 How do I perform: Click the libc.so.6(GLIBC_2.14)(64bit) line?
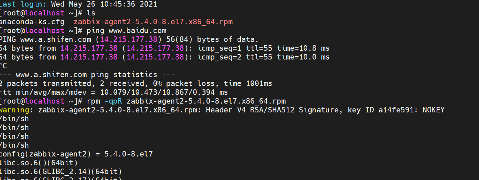pyautogui.click(x=61, y=172)
